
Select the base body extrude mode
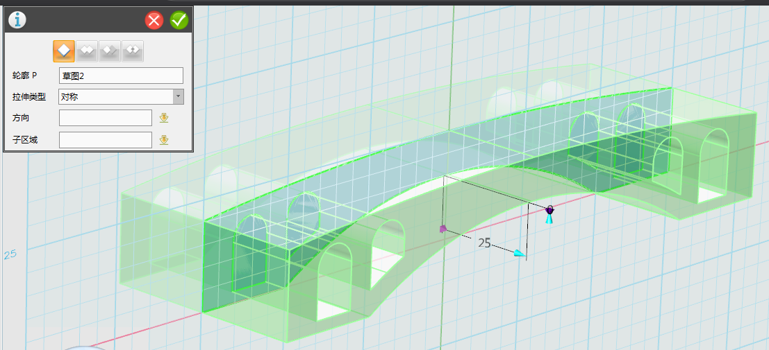(64, 51)
